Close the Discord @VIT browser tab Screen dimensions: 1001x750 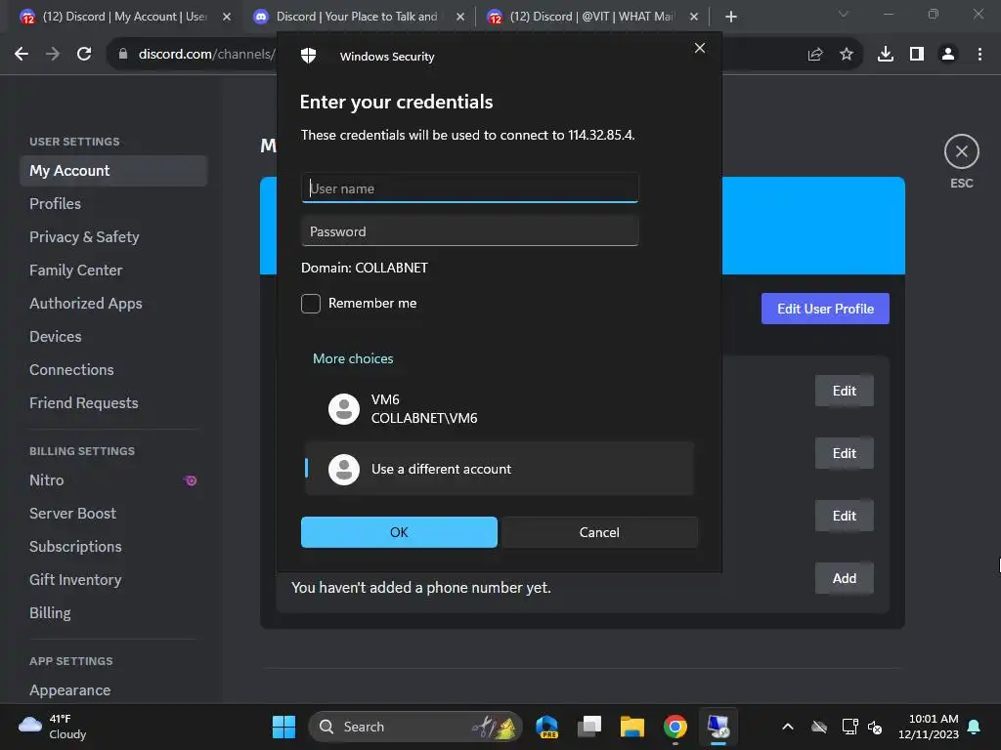pos(694,17)
